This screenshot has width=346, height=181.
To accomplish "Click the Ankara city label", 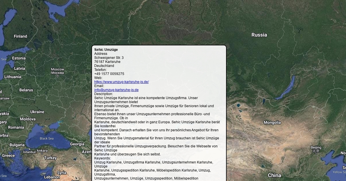I will pyautogui.click(x=42, y=151).
